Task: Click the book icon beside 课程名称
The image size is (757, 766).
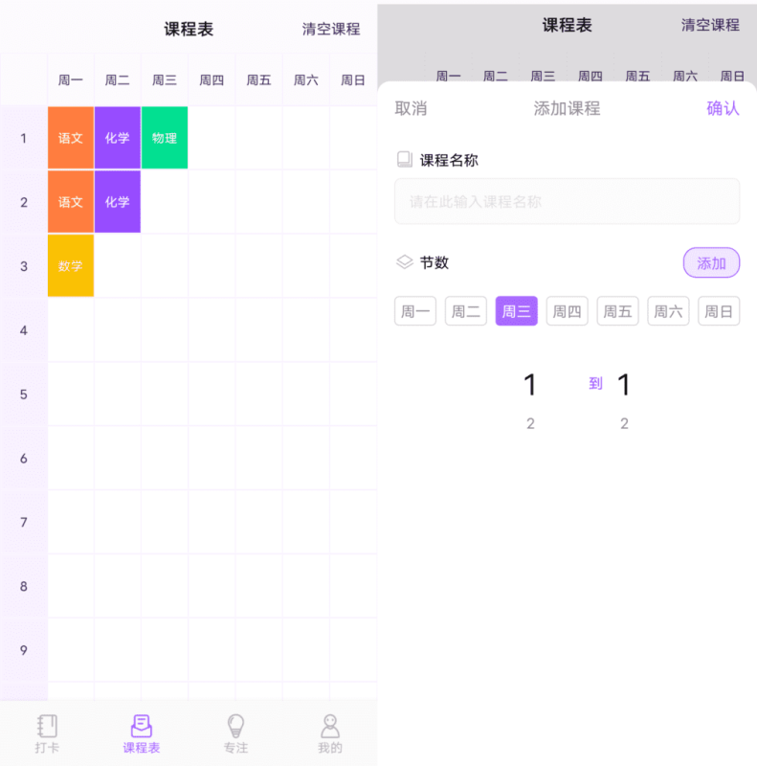Action: (405, 159)
